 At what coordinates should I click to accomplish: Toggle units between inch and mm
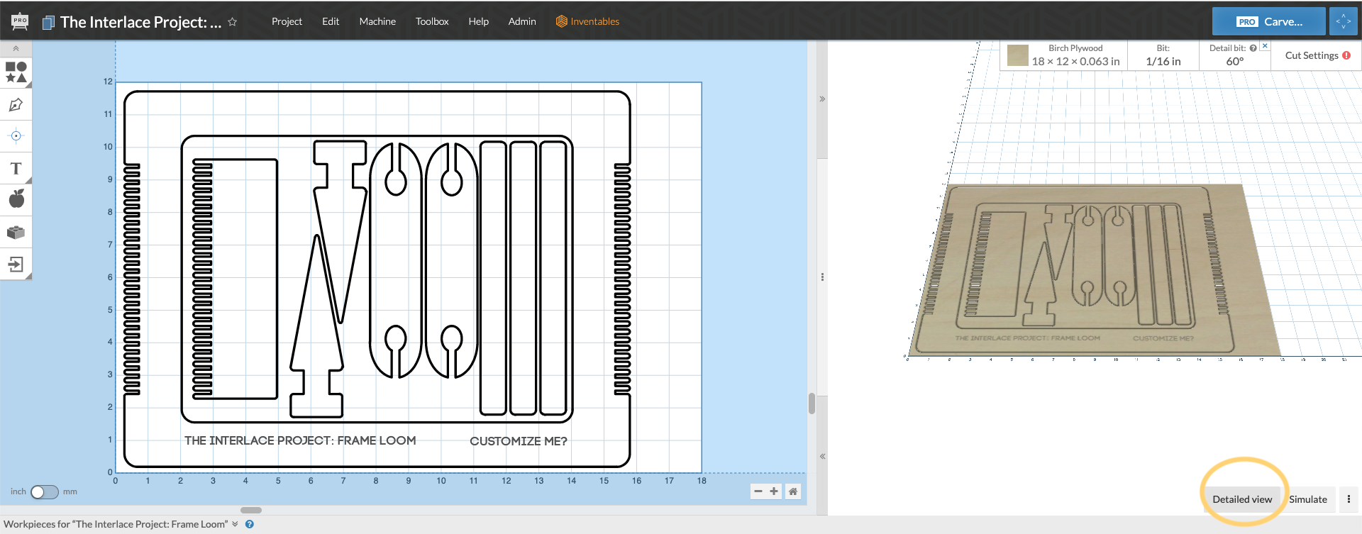(44, 492)
